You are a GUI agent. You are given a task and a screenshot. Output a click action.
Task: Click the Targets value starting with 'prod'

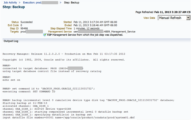(x=32, y=32)
